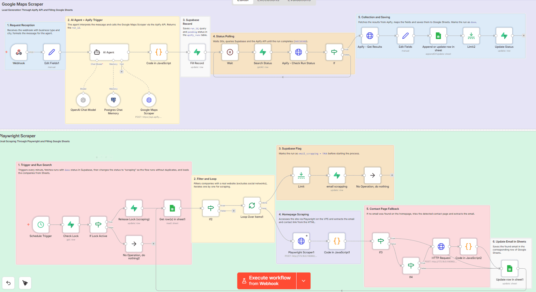This screenshot has width=536, height=292.
Task: Expand the Execute workflow trigger dropdown chevron
Action: [x=304, y=281]
